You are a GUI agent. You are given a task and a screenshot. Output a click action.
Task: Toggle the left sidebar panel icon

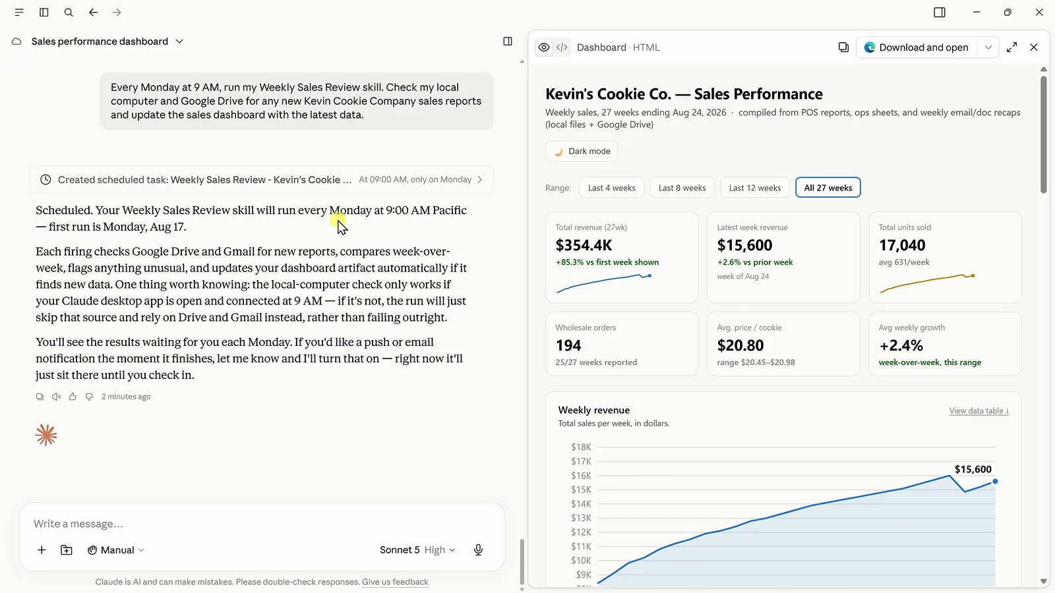click(44, 13)
